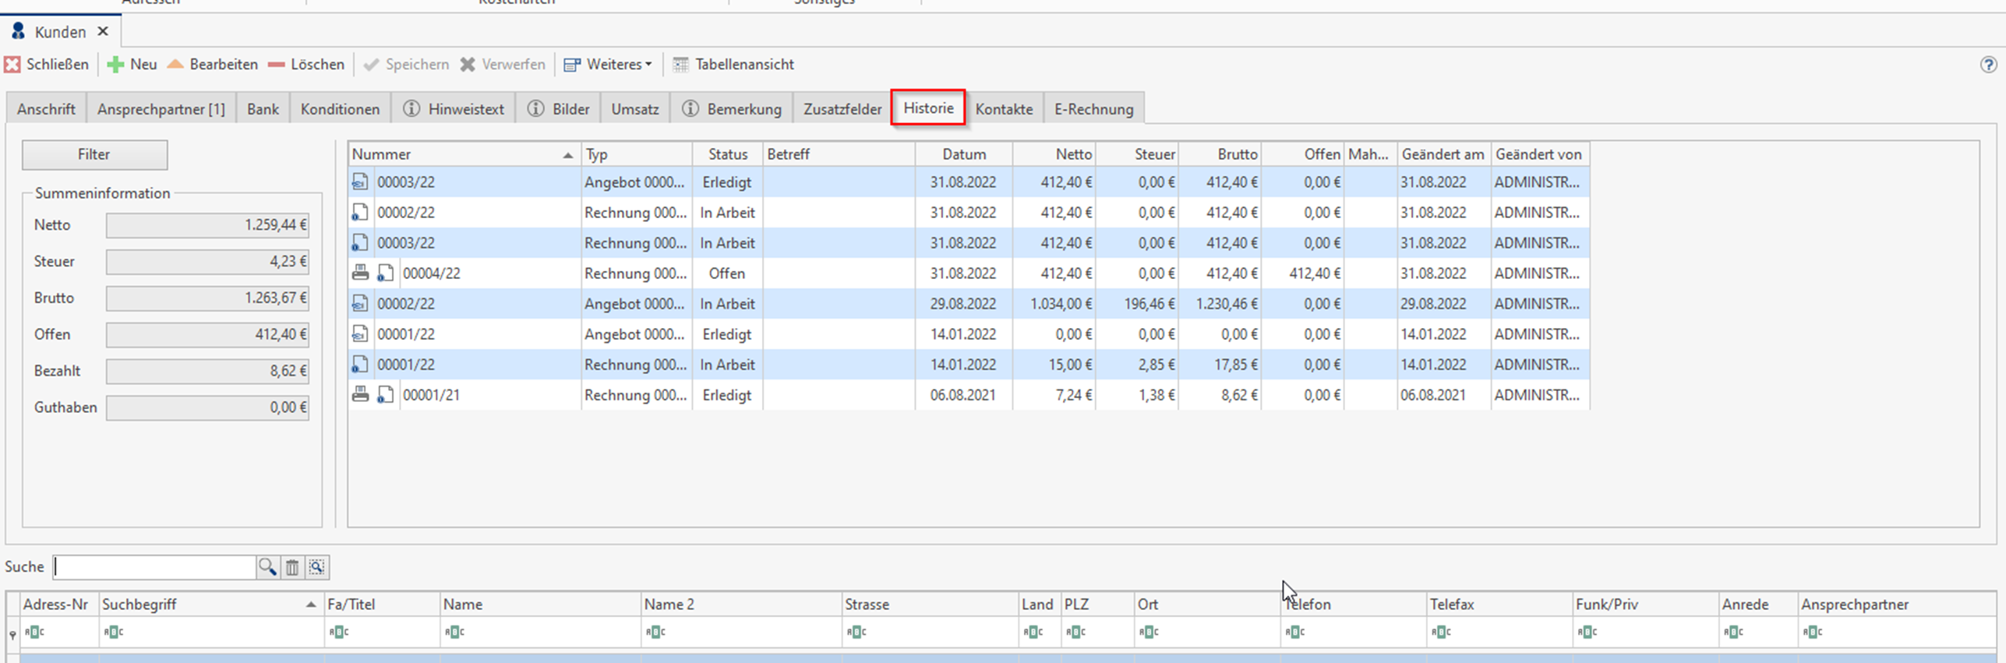Image resolution: width=2006 pixels, height=663 pixels.
Task: Click printer icon on row 00004/22
Action: tap(360, 273)
